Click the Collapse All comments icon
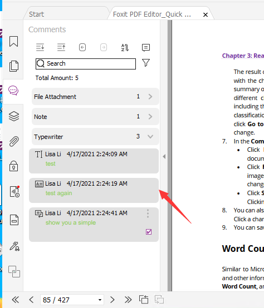264x308 pixels. coord(61,47)
